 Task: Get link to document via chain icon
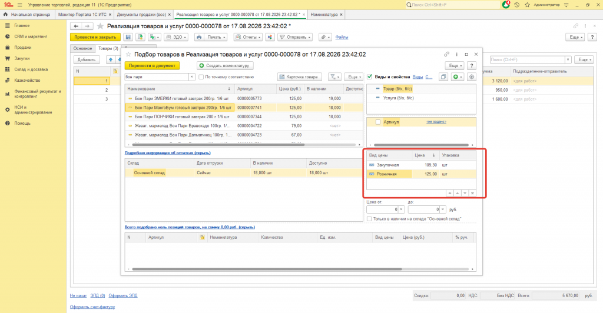point(576,26)
